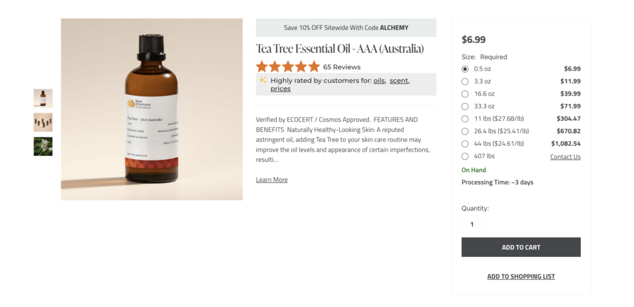Screen dimensions: 634x307
Task: Click the Quantity input field
Action: click(472, 224)
